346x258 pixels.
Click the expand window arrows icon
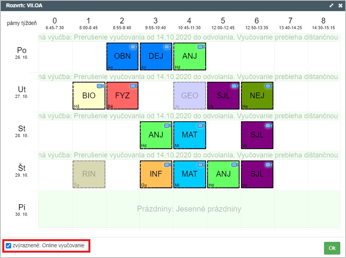[331, 6]
